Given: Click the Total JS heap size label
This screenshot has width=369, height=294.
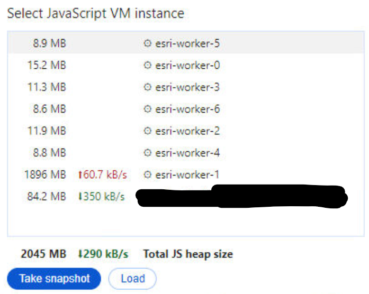Looking at the screenshot, I should (187, 254).
